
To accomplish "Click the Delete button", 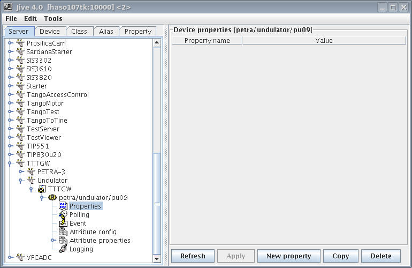I will pos(381,256).
